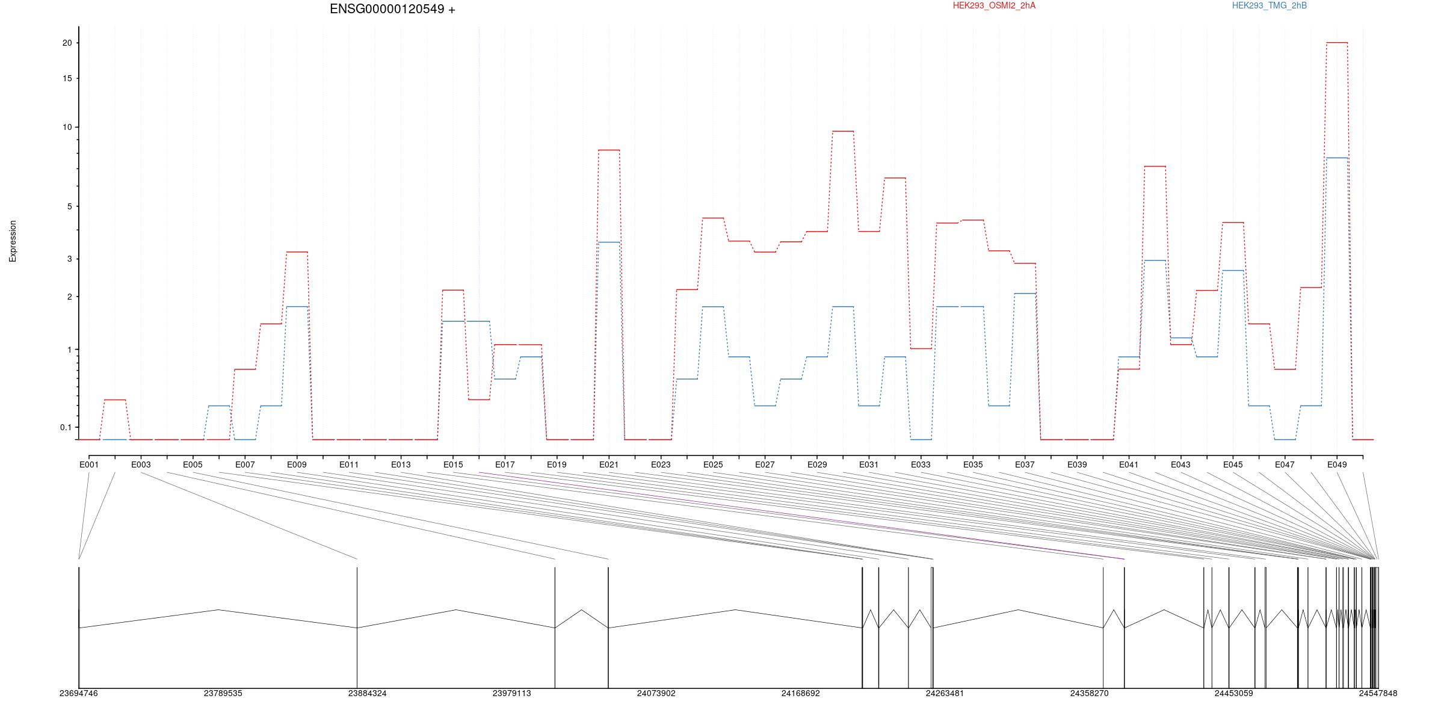The height and width of the screenshot is (722, 1444).
Task: Click exon label E027
Action: click(x=765, y=464)
